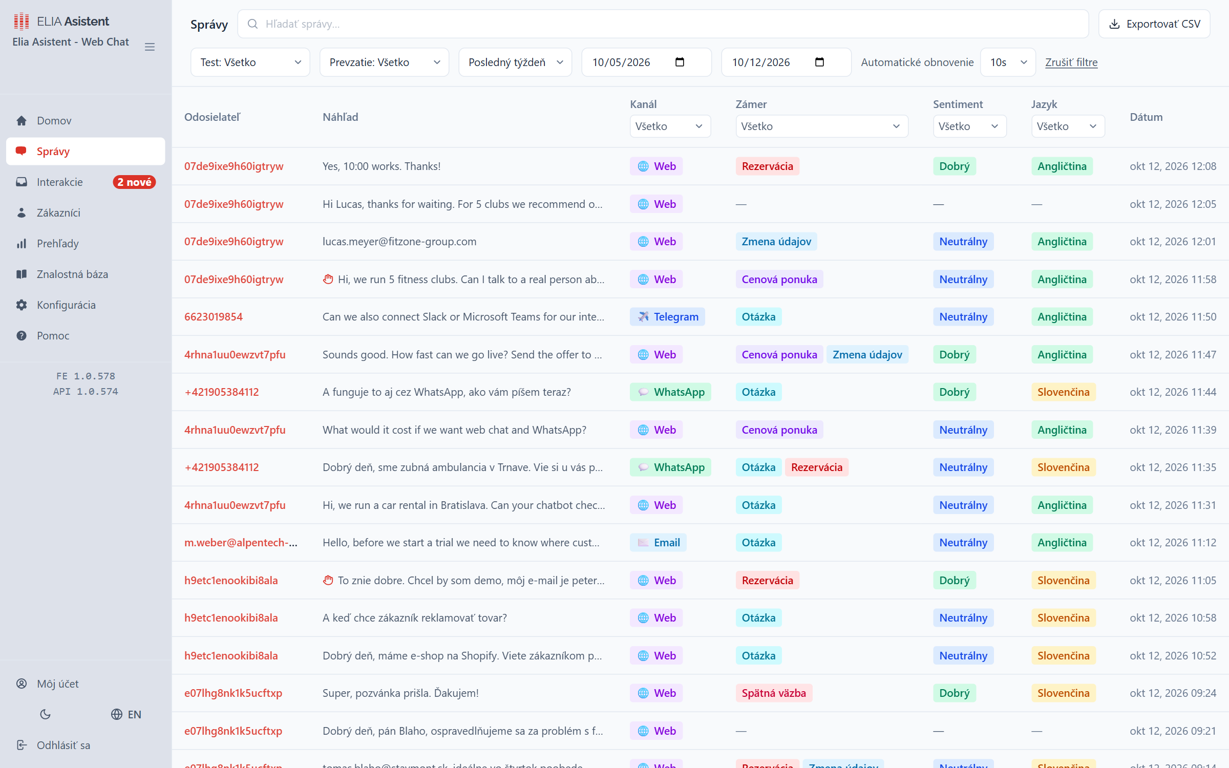
Task: Click the Email channel badge
Action: (658, 543)
